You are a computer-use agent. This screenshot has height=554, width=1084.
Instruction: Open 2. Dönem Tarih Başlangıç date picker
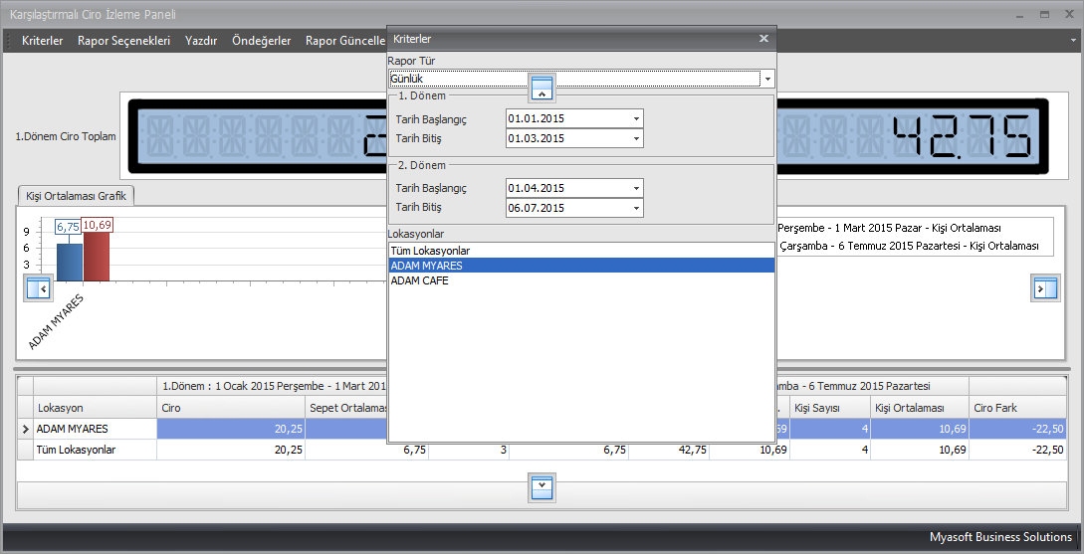pyautogui.click(x=636, y=188)
